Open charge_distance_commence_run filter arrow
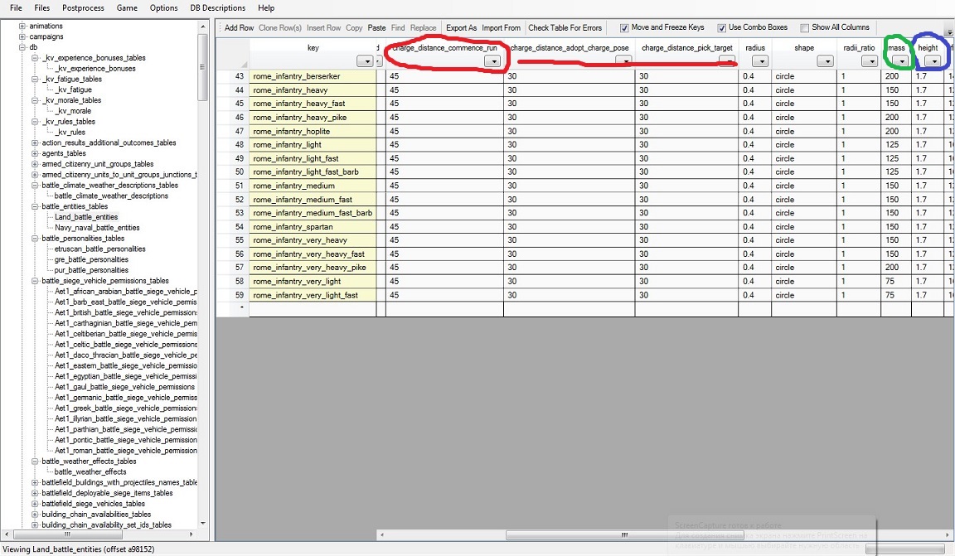This screenshot has height=556, width=955. (x=492, y=60)
